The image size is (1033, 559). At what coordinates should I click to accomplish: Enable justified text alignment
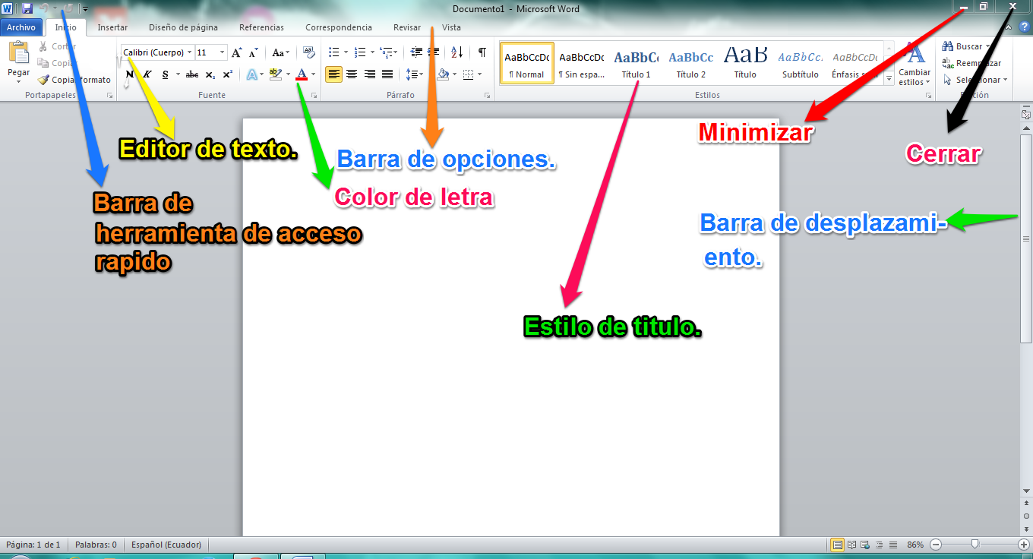pyautogui.click(x=387, y=74)
